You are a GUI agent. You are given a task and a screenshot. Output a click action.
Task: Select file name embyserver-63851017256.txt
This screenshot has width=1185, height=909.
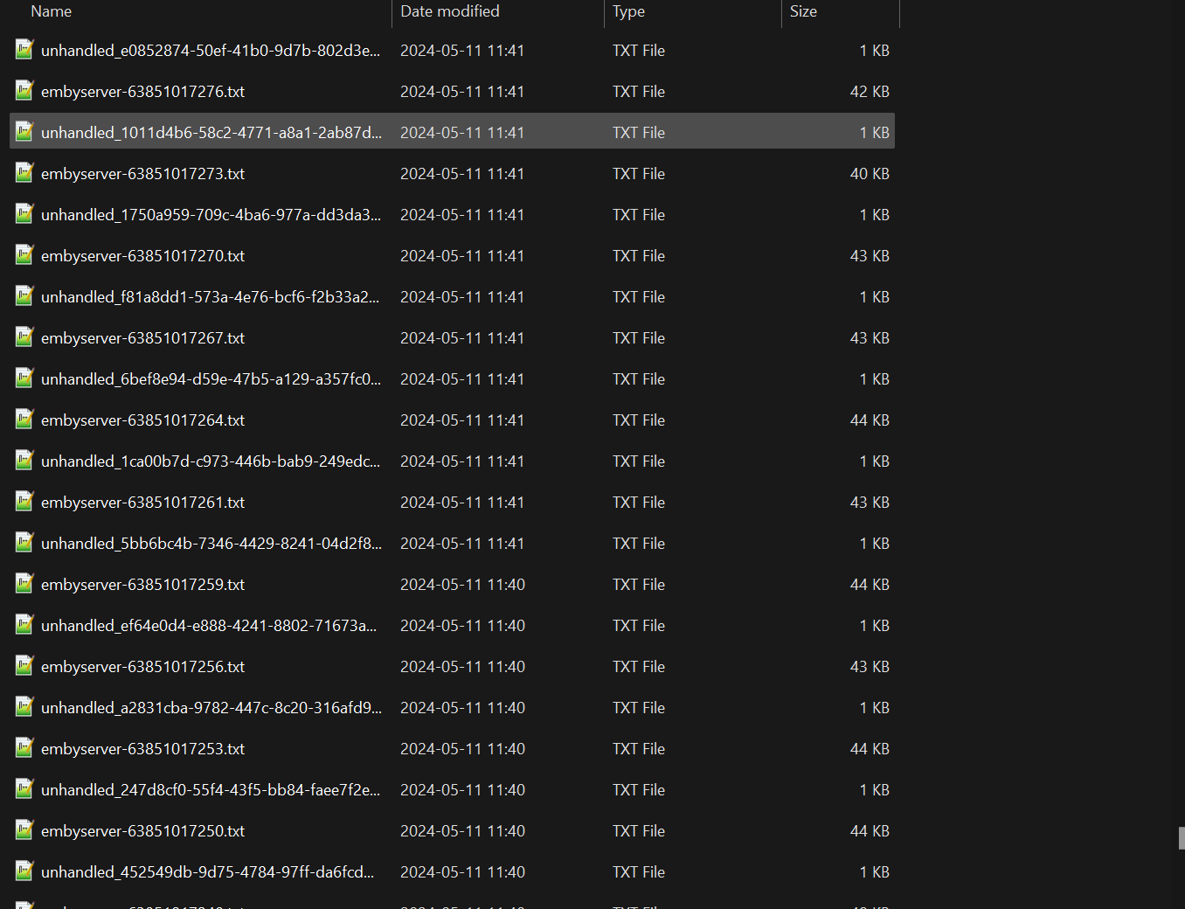tap(142, 667)
